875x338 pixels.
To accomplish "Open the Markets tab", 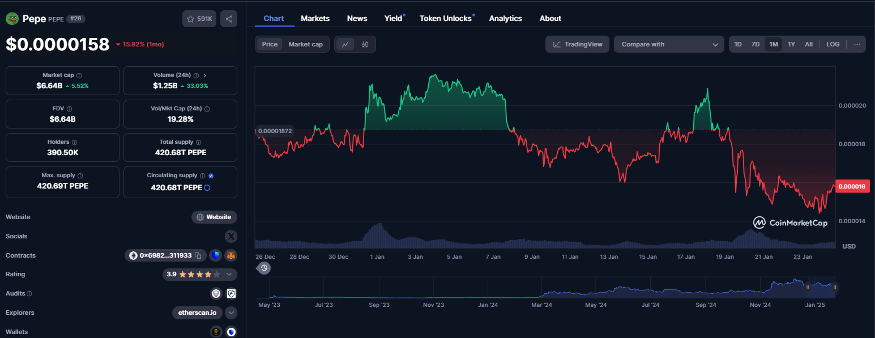I will point(315,18).
